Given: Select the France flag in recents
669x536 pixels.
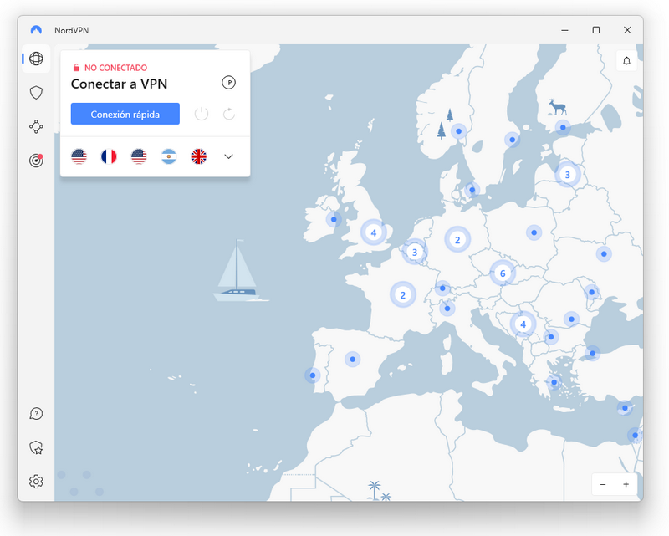Looking at the screenshot, I should [x=109, y=156].
